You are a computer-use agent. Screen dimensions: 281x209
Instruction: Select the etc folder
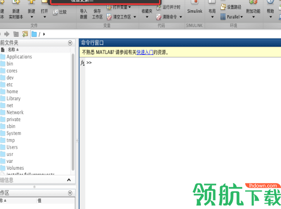tap(9, 85)
